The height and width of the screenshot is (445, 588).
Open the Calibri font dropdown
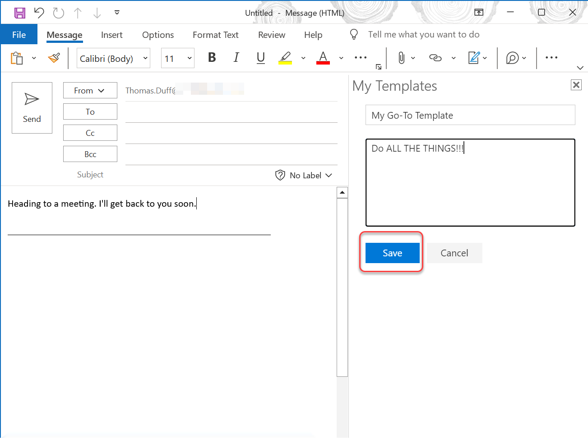click(145, 58)
